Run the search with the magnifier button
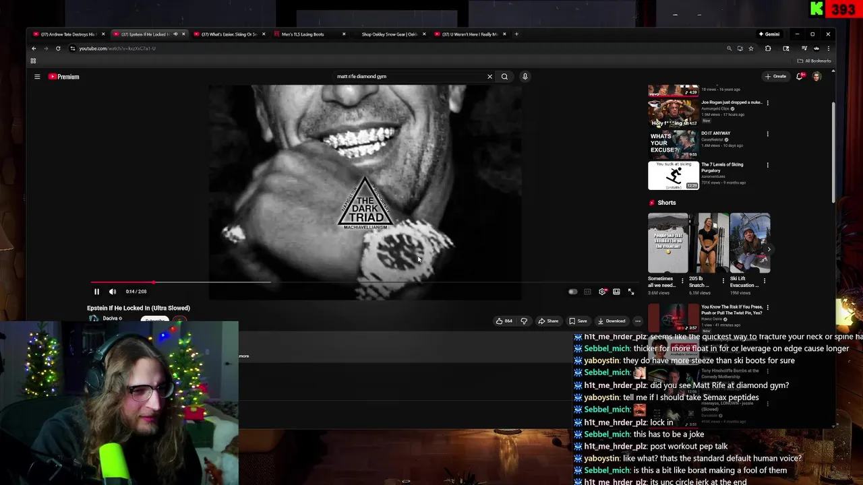 click(x=504, y=77)
